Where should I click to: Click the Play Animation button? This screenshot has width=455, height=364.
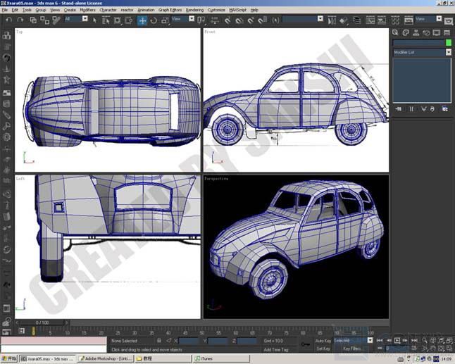point(397,341)
